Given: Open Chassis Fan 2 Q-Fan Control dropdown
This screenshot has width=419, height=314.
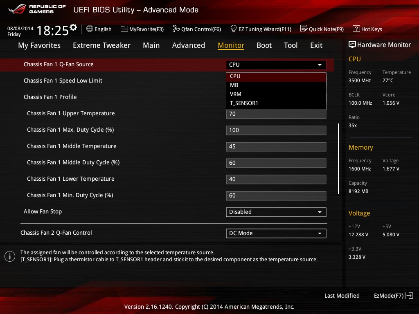Looking at the screenshot, I should click(276, 233).
